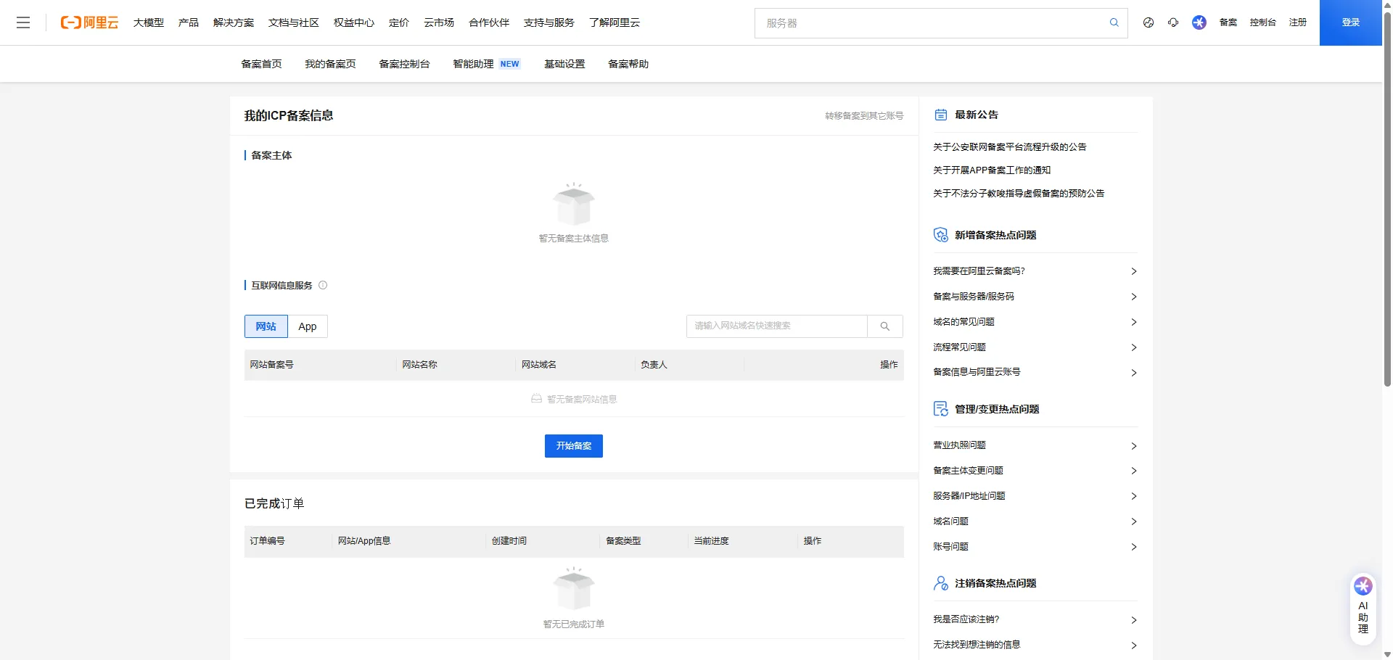1393x660 pixels.
Task: Click the page vertical scrollbar thumb
Action: coord(1387,196)
